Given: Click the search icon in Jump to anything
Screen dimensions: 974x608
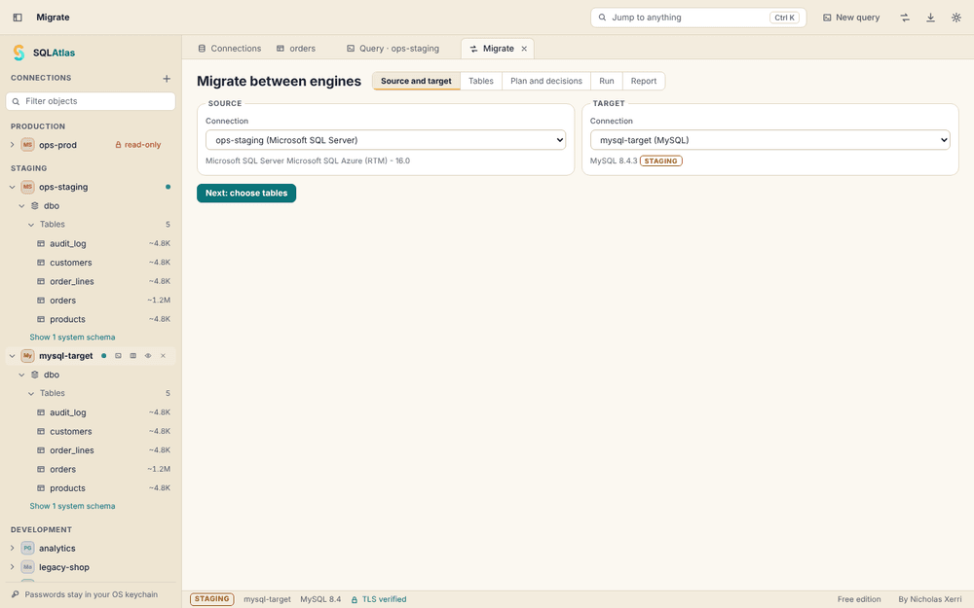Looking at the screenshot, I should click(602, 18).
